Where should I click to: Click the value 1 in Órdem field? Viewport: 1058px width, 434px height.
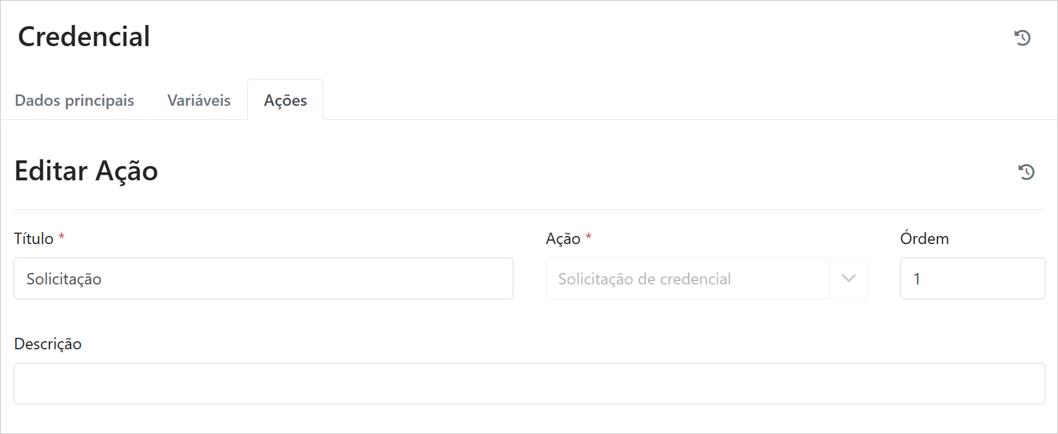916,279
